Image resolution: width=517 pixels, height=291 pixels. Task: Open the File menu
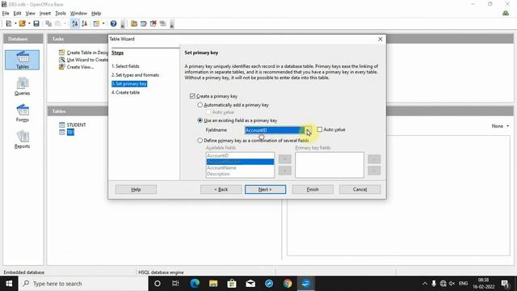click(6, 13)
